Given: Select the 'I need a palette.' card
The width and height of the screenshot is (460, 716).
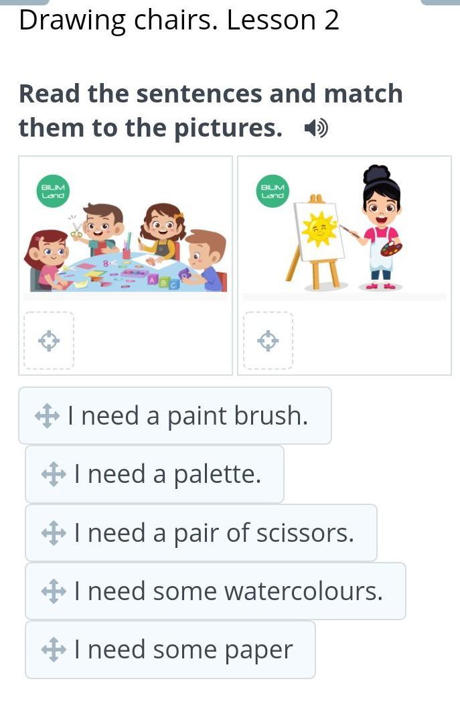Looking at the screenshot, I should 167,475.
